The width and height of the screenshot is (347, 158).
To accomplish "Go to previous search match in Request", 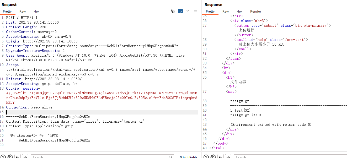I will (18, 157).
